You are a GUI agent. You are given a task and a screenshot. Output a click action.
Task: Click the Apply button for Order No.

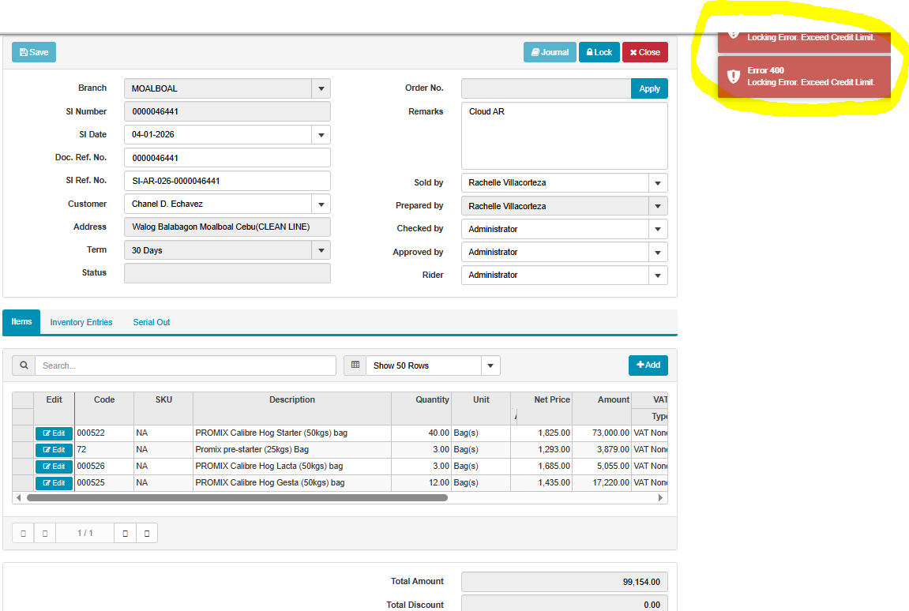649,89
